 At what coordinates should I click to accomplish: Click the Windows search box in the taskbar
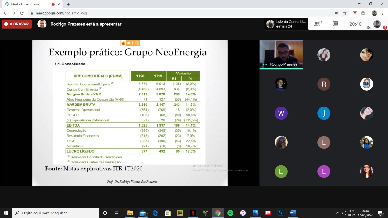55,213
